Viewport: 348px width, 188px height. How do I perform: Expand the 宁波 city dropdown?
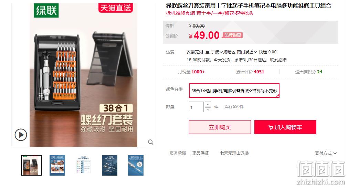point(217,52)
